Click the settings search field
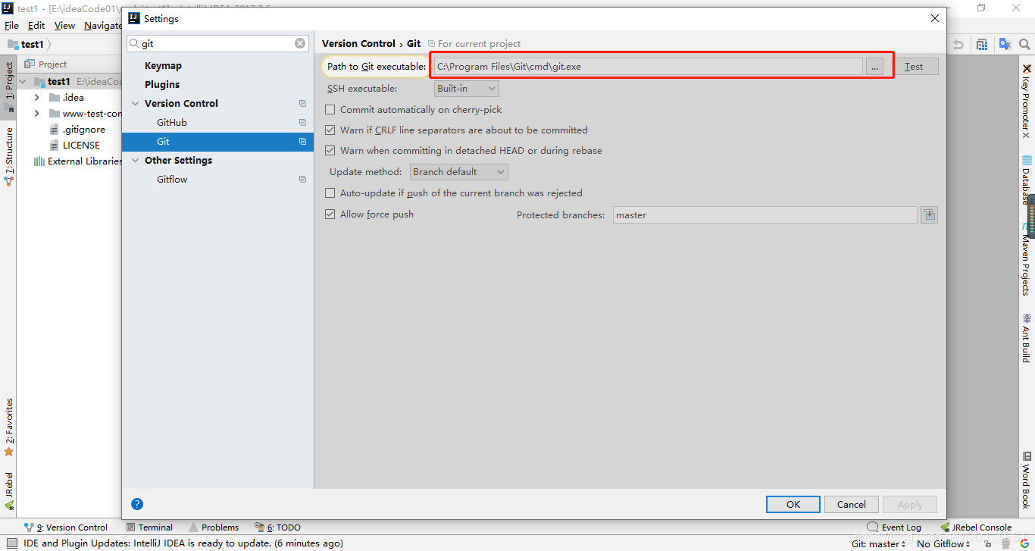This screenshot has width=1035, height=551. (217, 44)
